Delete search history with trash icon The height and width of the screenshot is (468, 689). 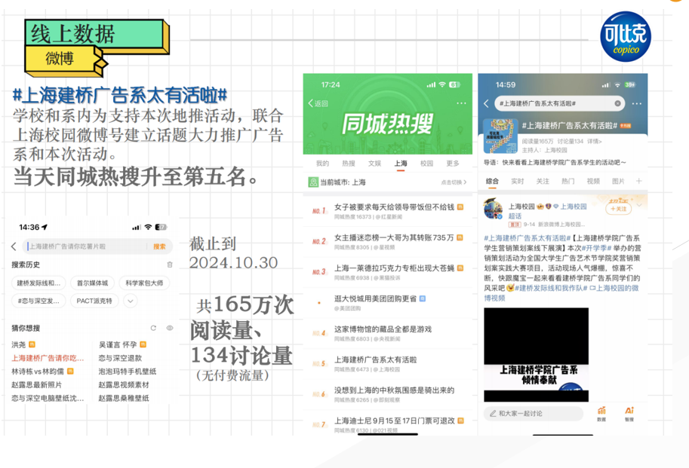click(x=170, y=265)
